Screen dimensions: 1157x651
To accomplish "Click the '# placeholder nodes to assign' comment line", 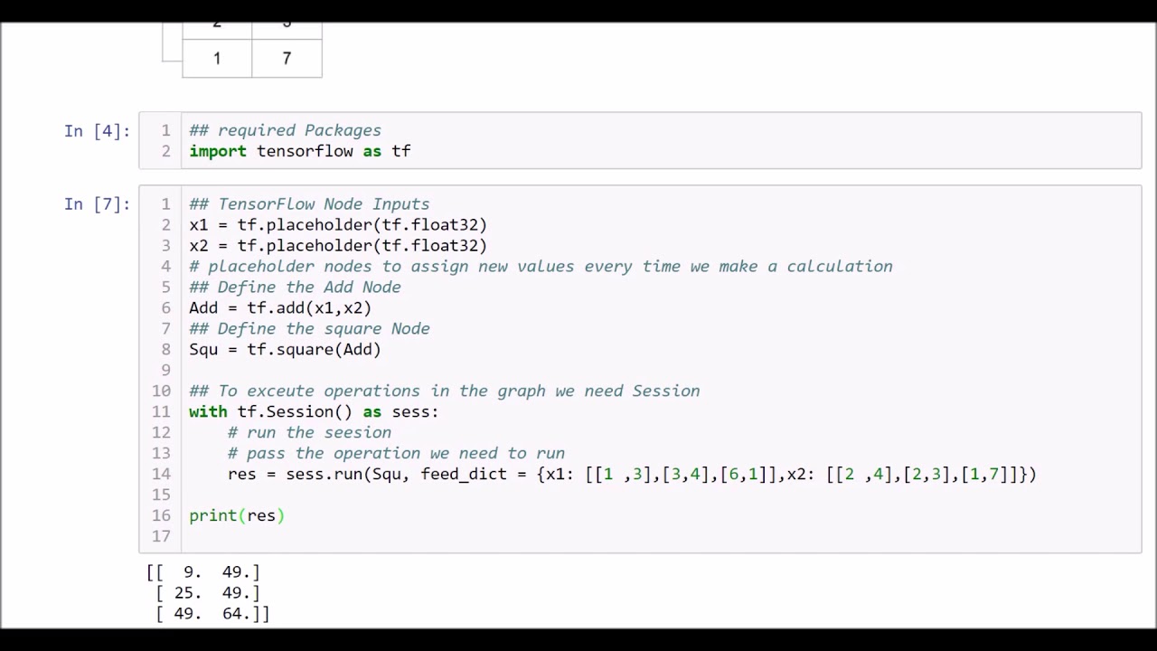I will click(x=541, y=266).
